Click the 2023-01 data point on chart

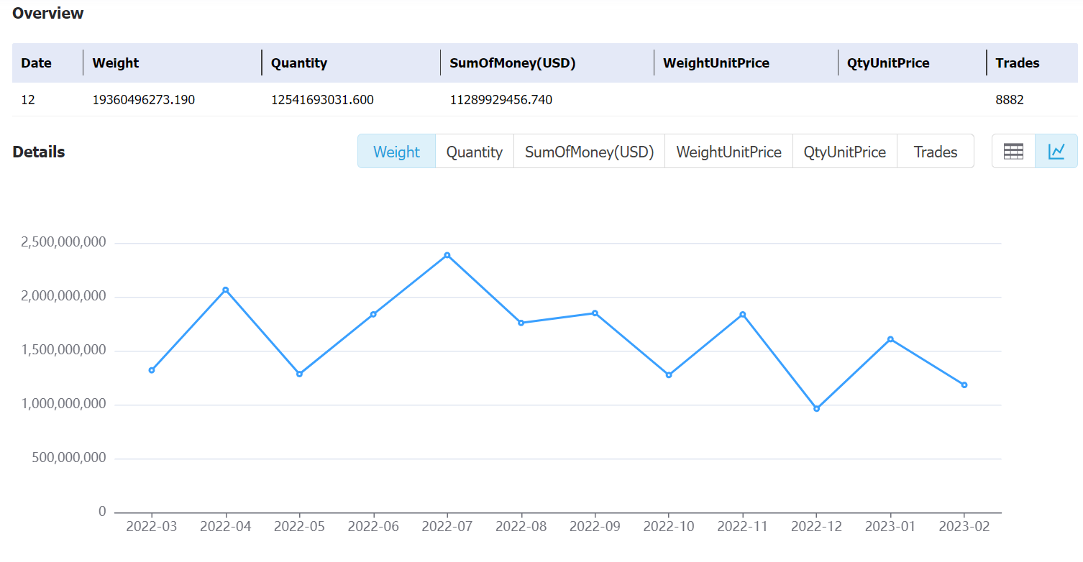(x=890, y=339)
